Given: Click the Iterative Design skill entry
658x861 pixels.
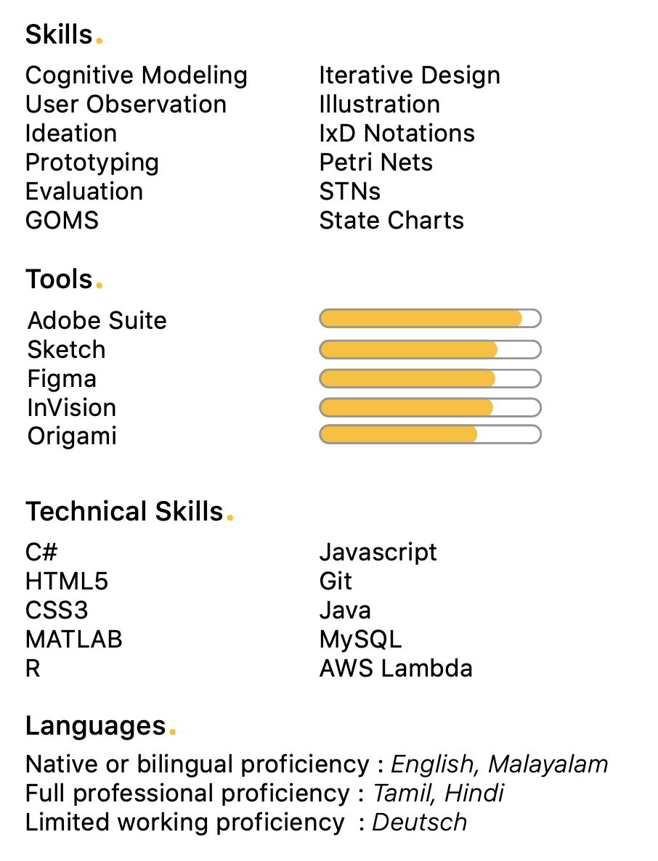Looking at the screenshot, I should pyautogui.click(x=410, y=76).
